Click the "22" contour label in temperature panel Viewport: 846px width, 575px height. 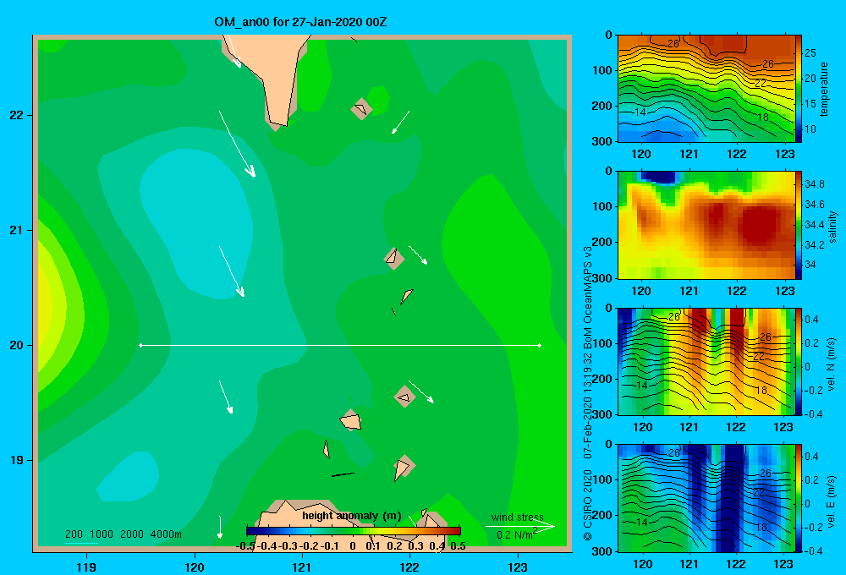point(761,84)
